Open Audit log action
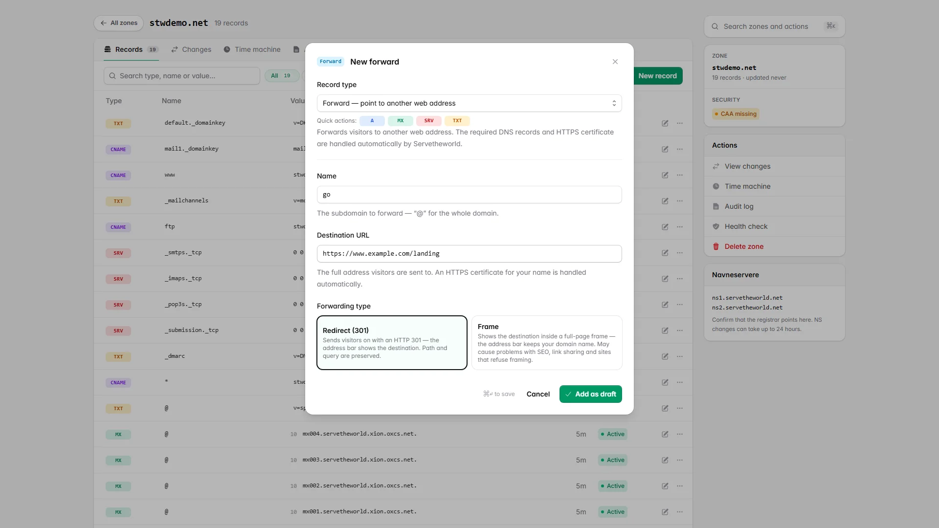Screen dimensions: 939x528 click(x=774, y=206)
